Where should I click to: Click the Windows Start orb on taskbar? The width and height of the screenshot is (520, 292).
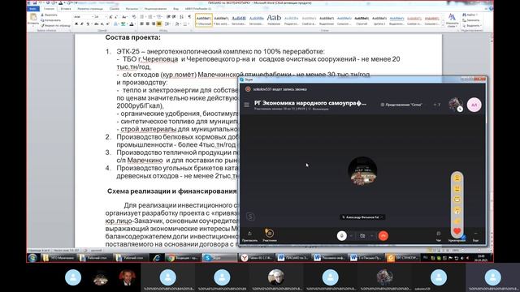(x=32, y=258)
